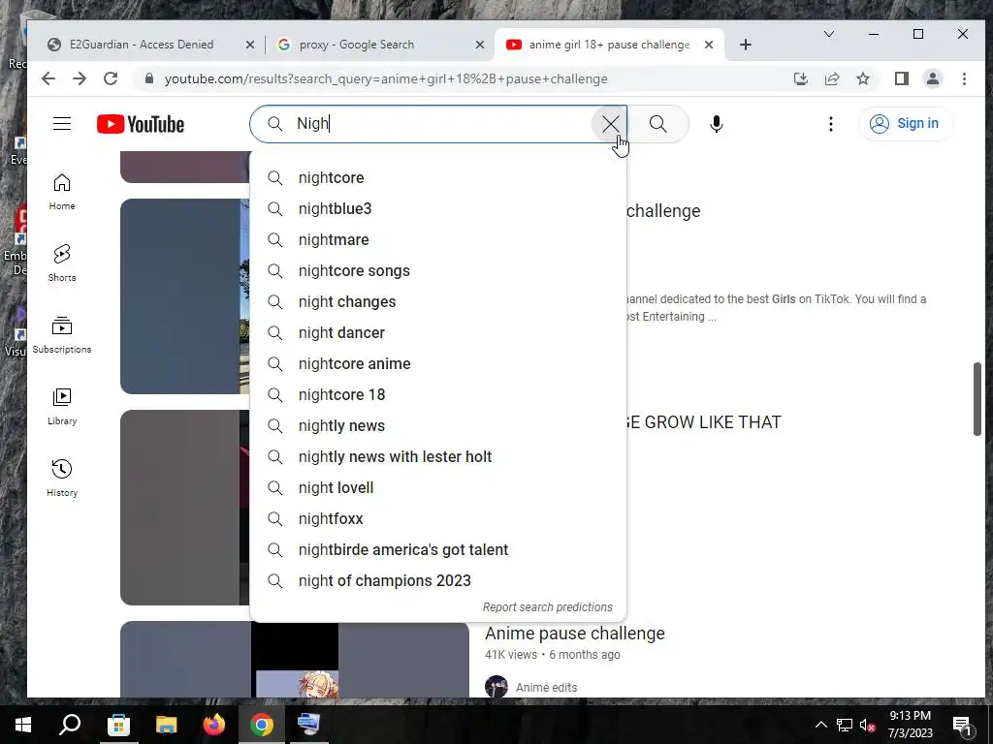The width and height of the screenshot is (993, 744).
Task: Open the notification center icon
Action: (961, 725)
